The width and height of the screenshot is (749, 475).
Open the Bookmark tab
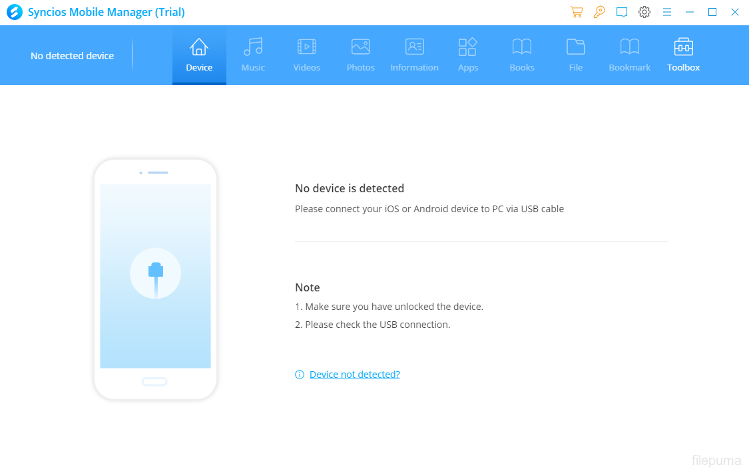pyautogui.click(x=630, y=55)
